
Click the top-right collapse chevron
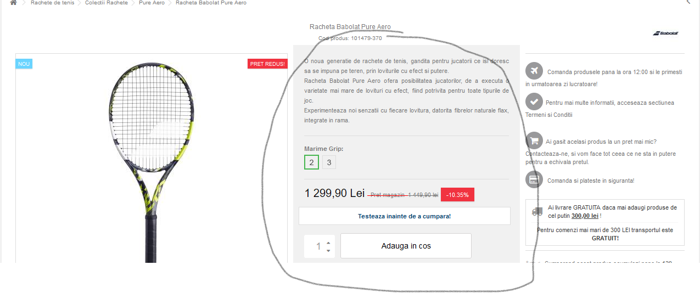(x=688, y=2)
